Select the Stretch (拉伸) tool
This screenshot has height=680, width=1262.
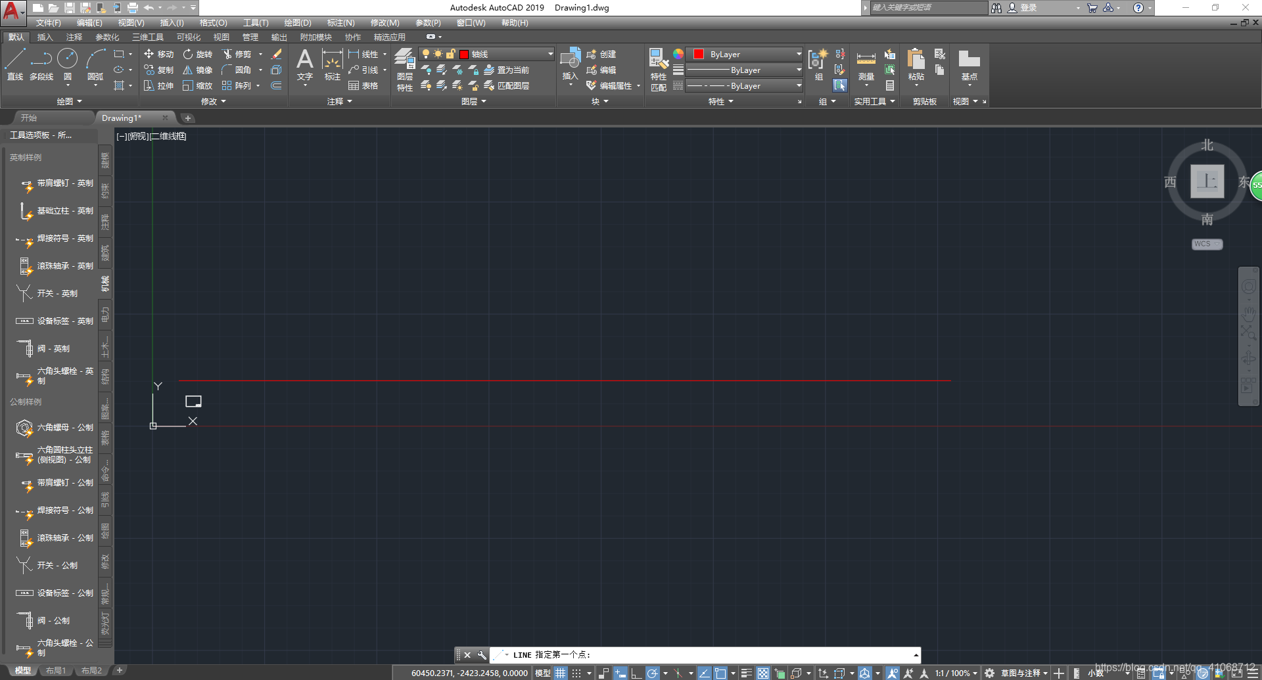coord(159,85)
